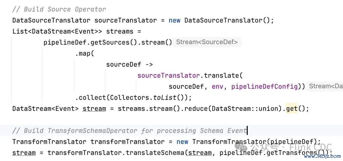Click pipelineDef.getSources() call
This screenshot has width=343, height=161.
click(x=90, y=43)
